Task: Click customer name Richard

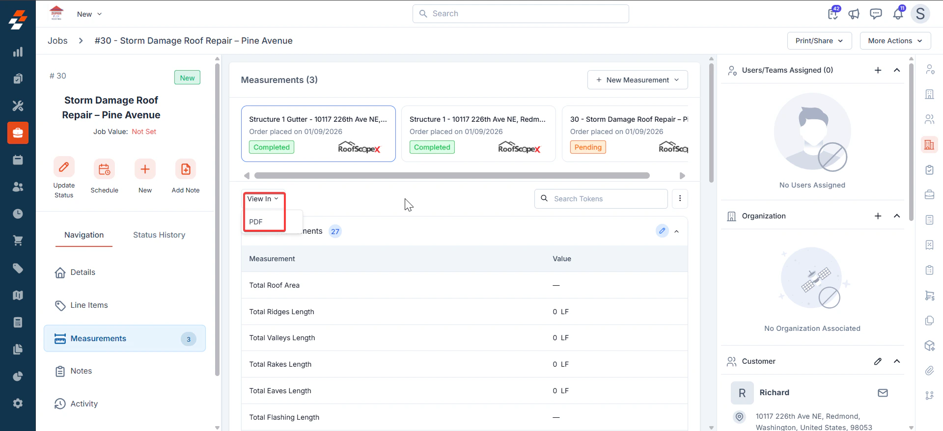Action: (x=774, y=393)
